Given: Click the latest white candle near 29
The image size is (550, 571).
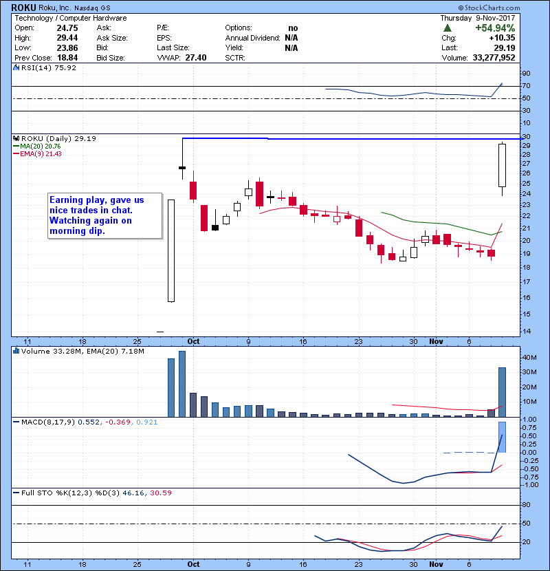Looking at the screenshot, I should pos(502,165).
